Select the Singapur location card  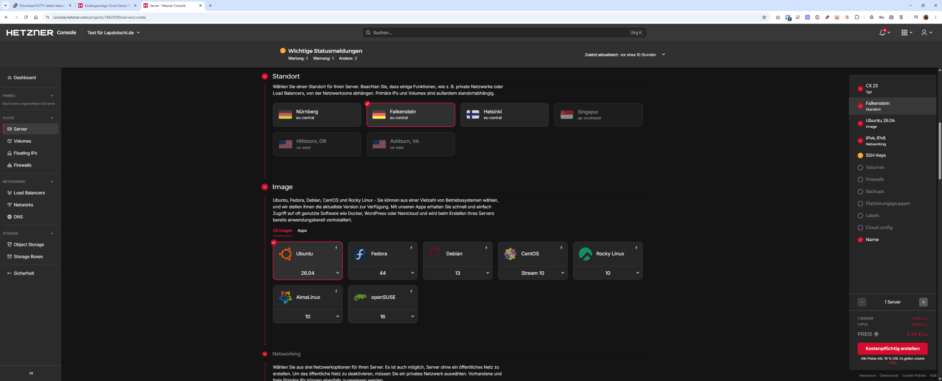tap(598, 115)
